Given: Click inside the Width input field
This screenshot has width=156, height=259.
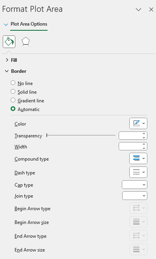Looking at the screenshot, I should 130,146.
